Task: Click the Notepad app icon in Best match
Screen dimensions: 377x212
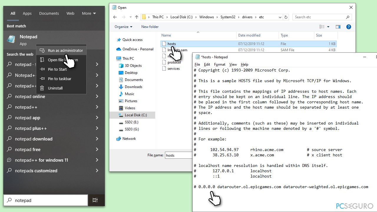Action: pos(11,39)
